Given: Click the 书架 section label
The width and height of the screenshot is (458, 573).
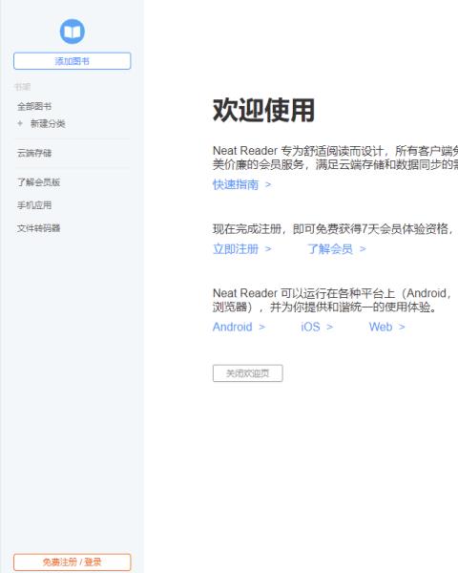Looking at the screenshot, I should pos(22,87).
